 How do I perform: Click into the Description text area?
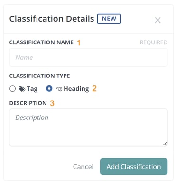coord(88,127)
